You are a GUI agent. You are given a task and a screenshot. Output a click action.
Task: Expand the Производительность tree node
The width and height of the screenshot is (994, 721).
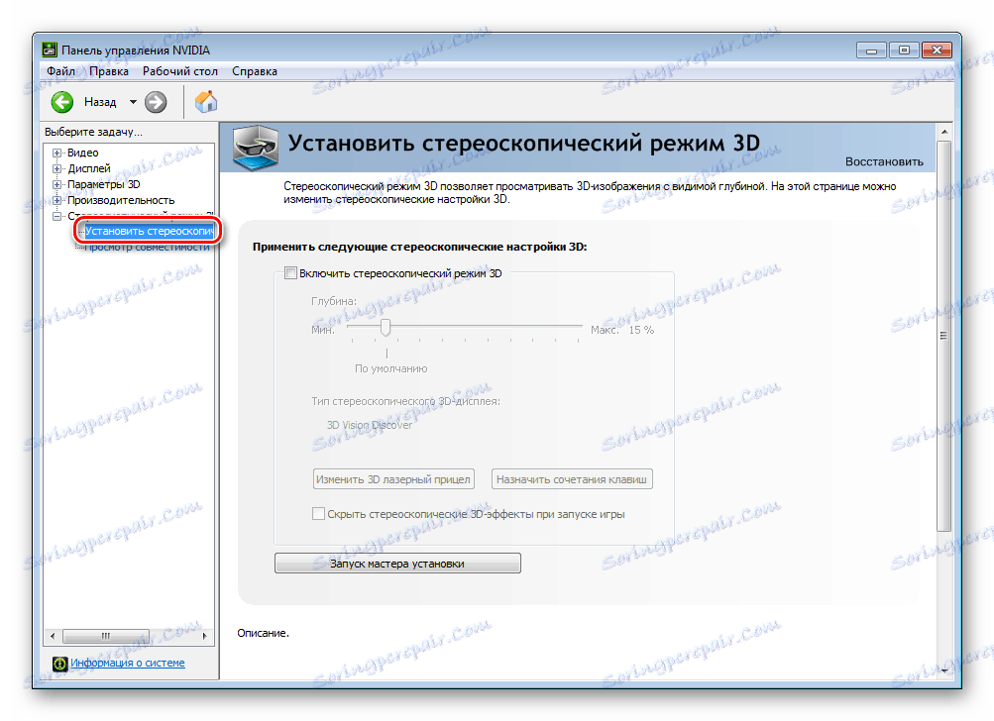[57, 200]
